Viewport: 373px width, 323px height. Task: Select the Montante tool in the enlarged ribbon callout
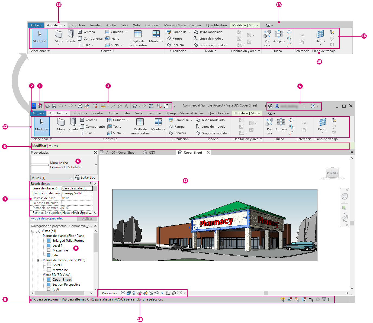156,36
